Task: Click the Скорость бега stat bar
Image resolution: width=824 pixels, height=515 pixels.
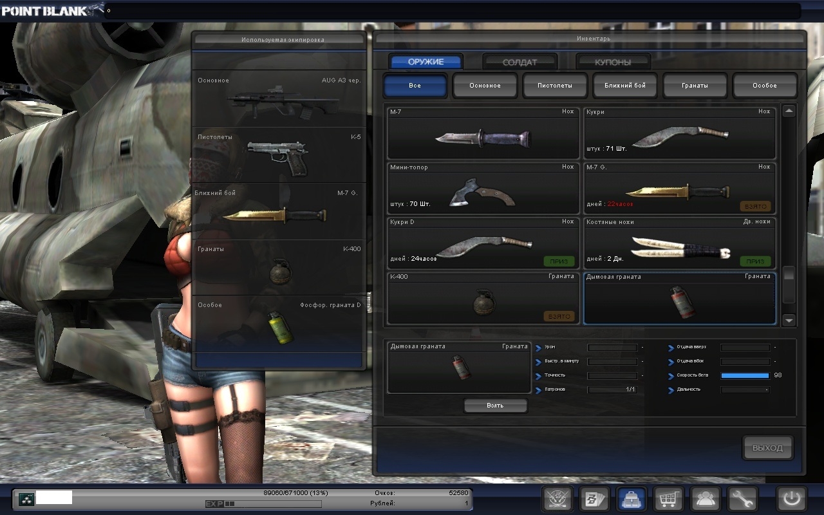Action: tap(745, 375)
